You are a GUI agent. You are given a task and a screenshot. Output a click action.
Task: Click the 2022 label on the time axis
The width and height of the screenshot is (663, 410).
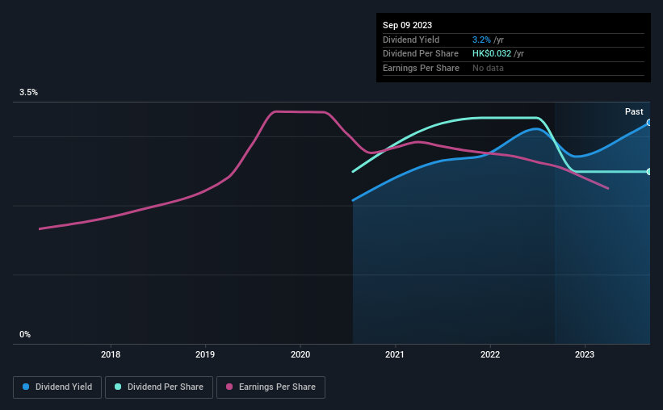pyautogui.click(x=489, y=354)
